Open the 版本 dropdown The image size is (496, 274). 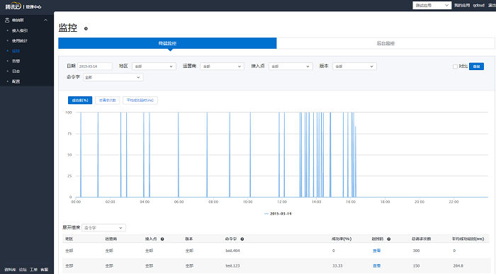point(354,67)
